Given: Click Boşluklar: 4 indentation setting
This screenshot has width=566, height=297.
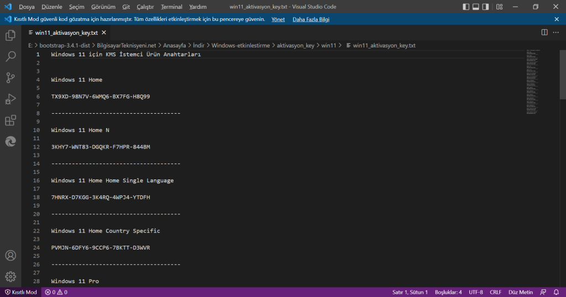Looking at the screenshot, I should click(448, 293).
